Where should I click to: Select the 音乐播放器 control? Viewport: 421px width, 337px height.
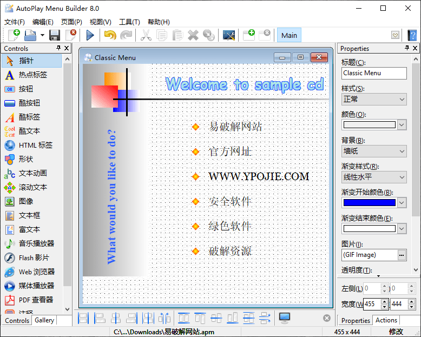[32, 243]
